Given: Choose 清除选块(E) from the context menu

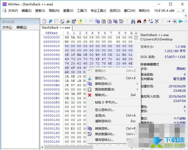Looking at the screenshot, I should 114,121.
